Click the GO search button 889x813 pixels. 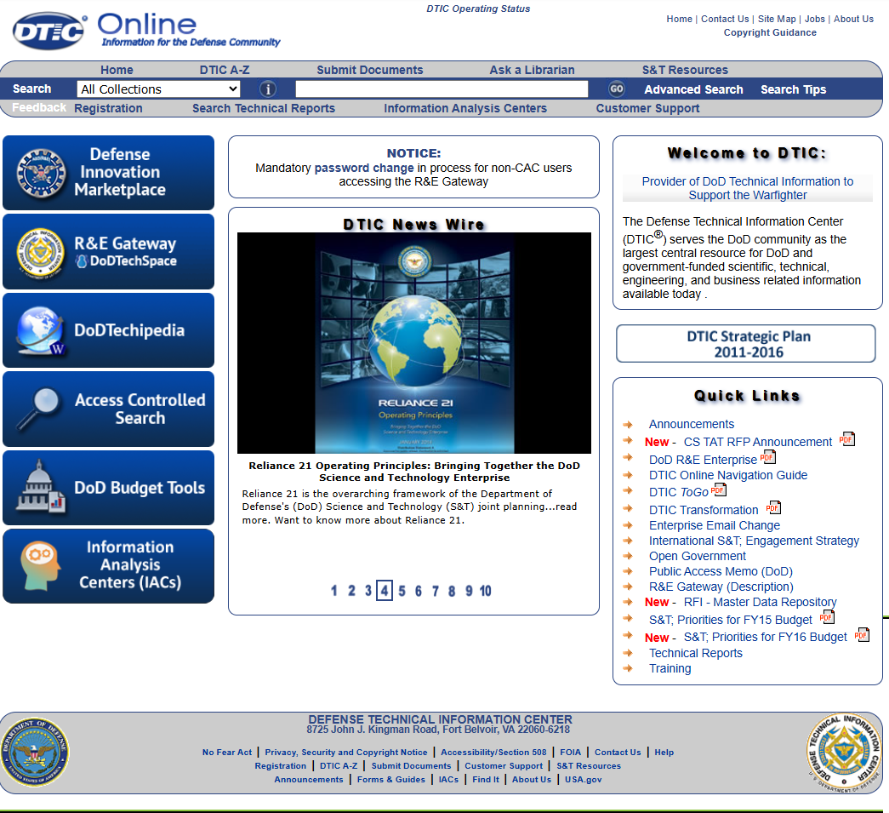pyautogui.click(x=616, y=89)
